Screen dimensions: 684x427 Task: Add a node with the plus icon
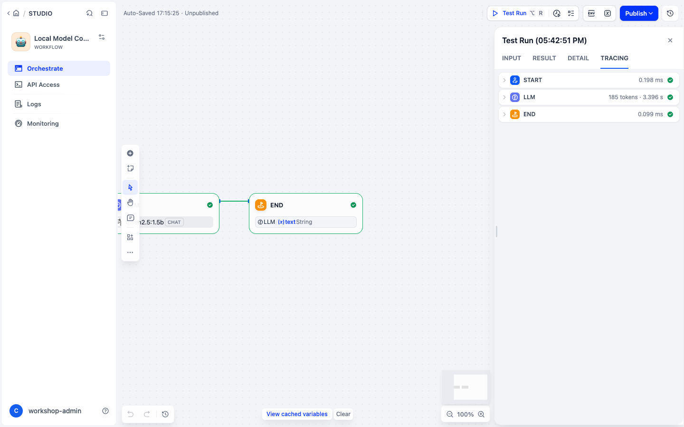130,153
